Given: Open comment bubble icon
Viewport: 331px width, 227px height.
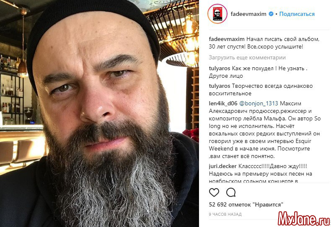Looking at the screenshot, I should pyautogui.click(x=231, y=192).
